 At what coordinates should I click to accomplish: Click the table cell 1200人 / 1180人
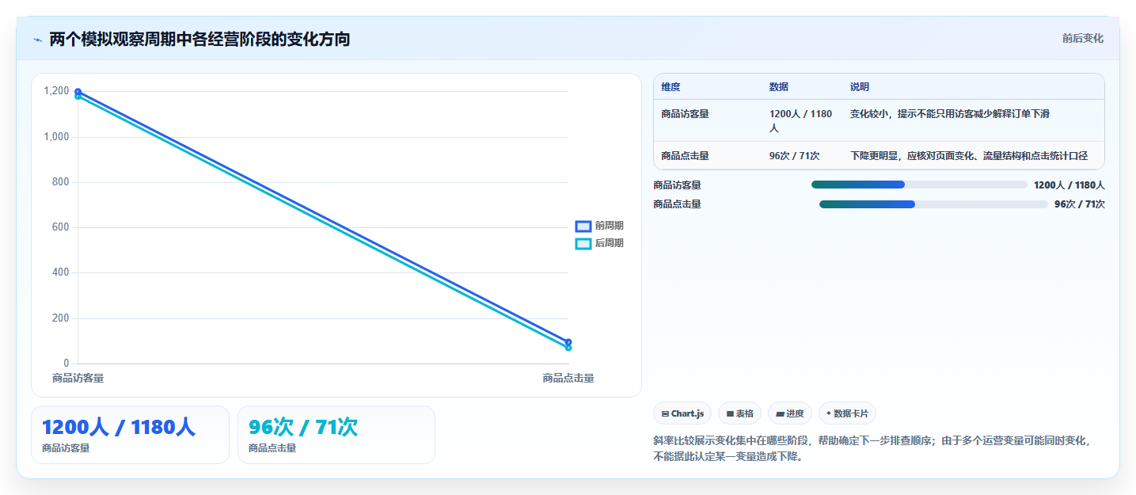coord(800,120)
